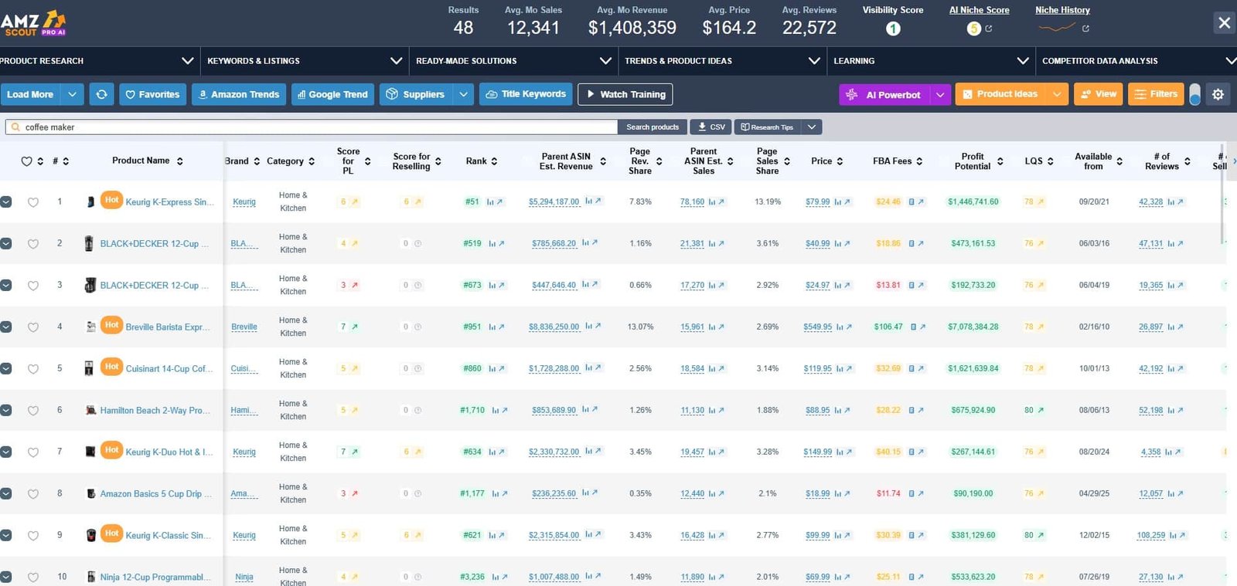
Task: Click the Search products button
Action: [652, 127]
